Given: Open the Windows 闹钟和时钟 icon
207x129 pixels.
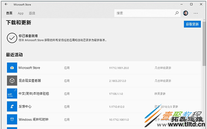Looking at the screenshot, I should [x=12, y=119].
